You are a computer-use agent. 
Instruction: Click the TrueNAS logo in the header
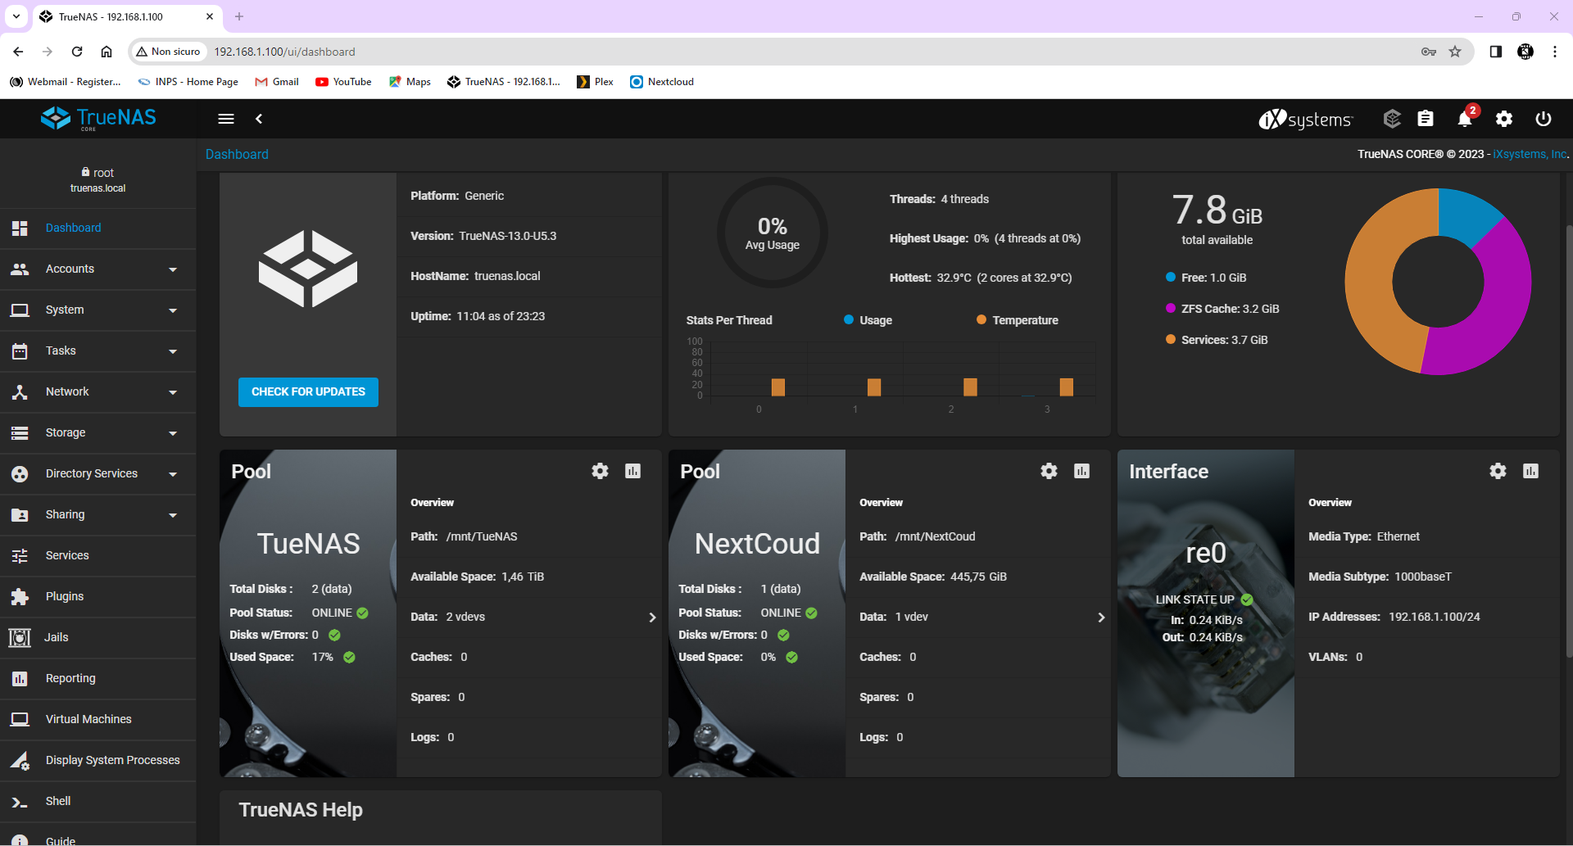click(x=98, y=119)
